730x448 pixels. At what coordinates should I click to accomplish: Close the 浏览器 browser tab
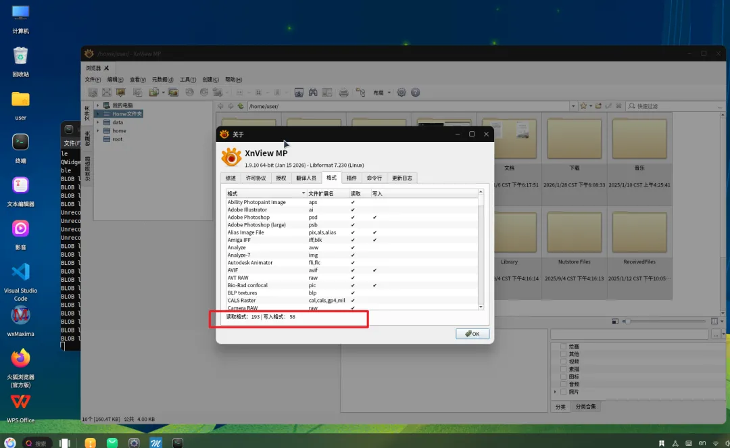click(106, 68)
